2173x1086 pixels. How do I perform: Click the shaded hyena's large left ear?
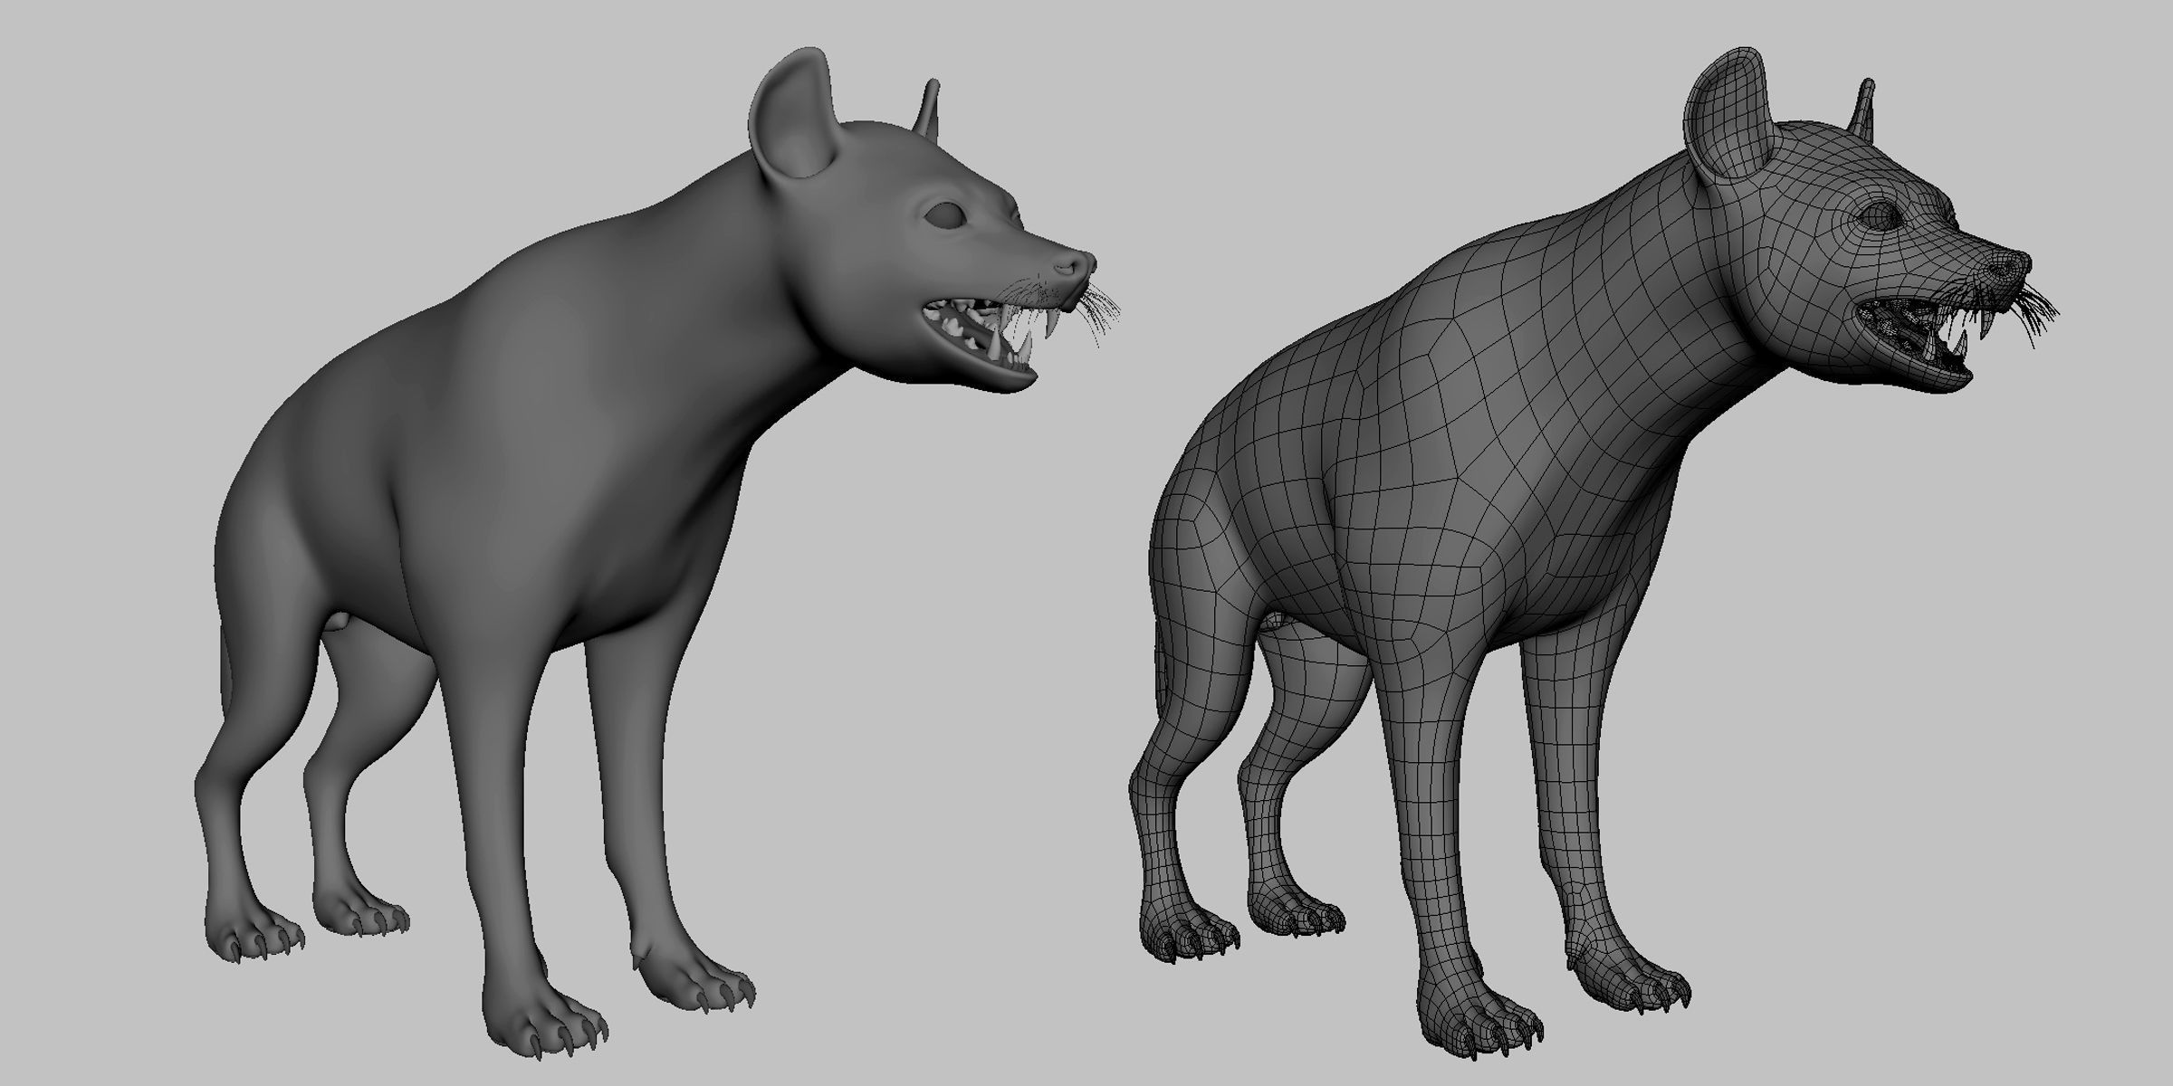pos(792,118)
